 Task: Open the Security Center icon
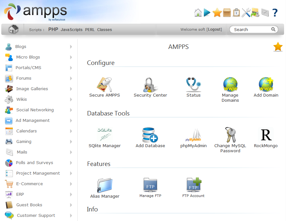tap(150, 84)
